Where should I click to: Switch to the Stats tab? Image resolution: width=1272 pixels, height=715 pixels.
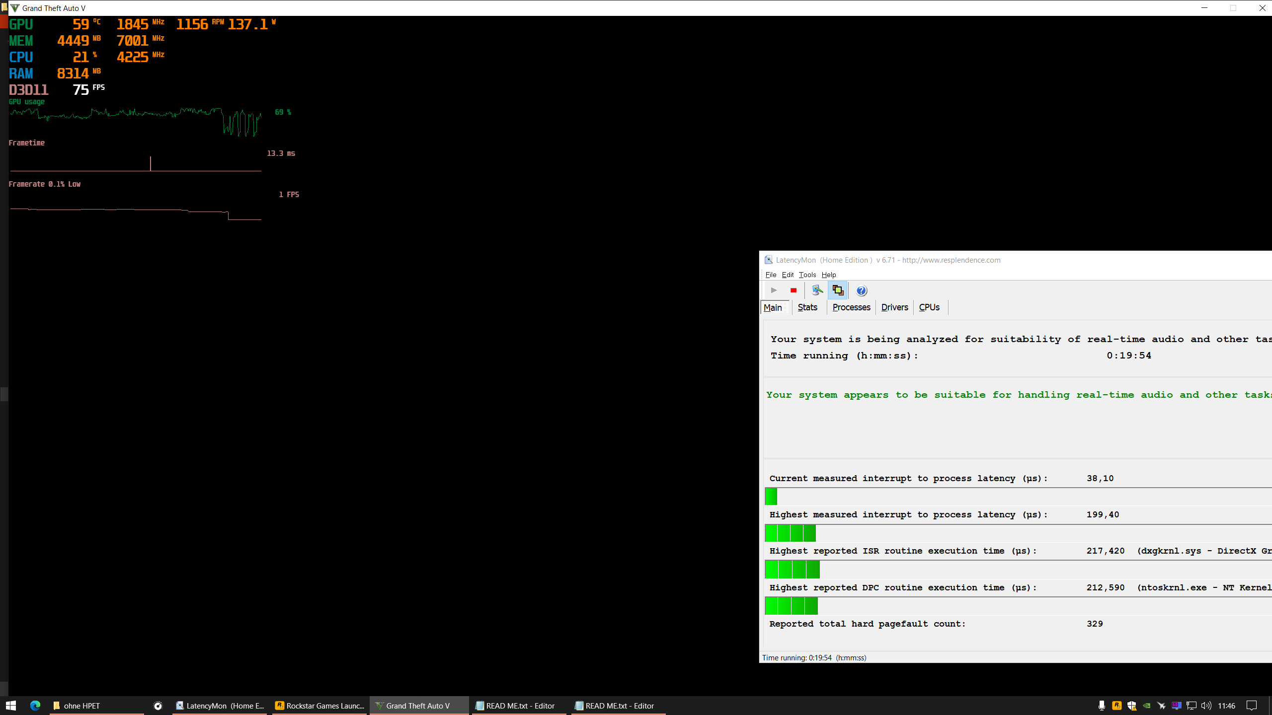[x=807, y=307]
